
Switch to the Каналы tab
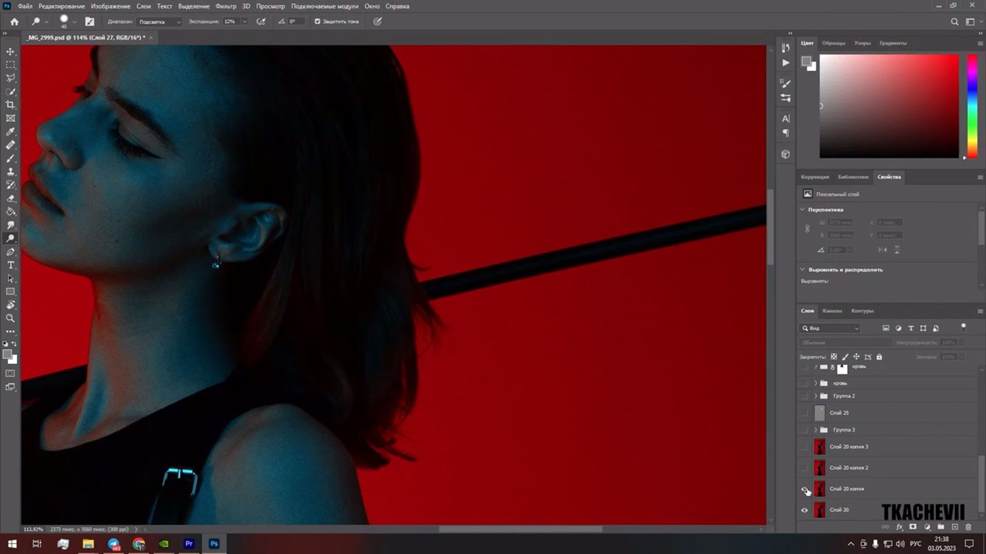tap(832, 311)
